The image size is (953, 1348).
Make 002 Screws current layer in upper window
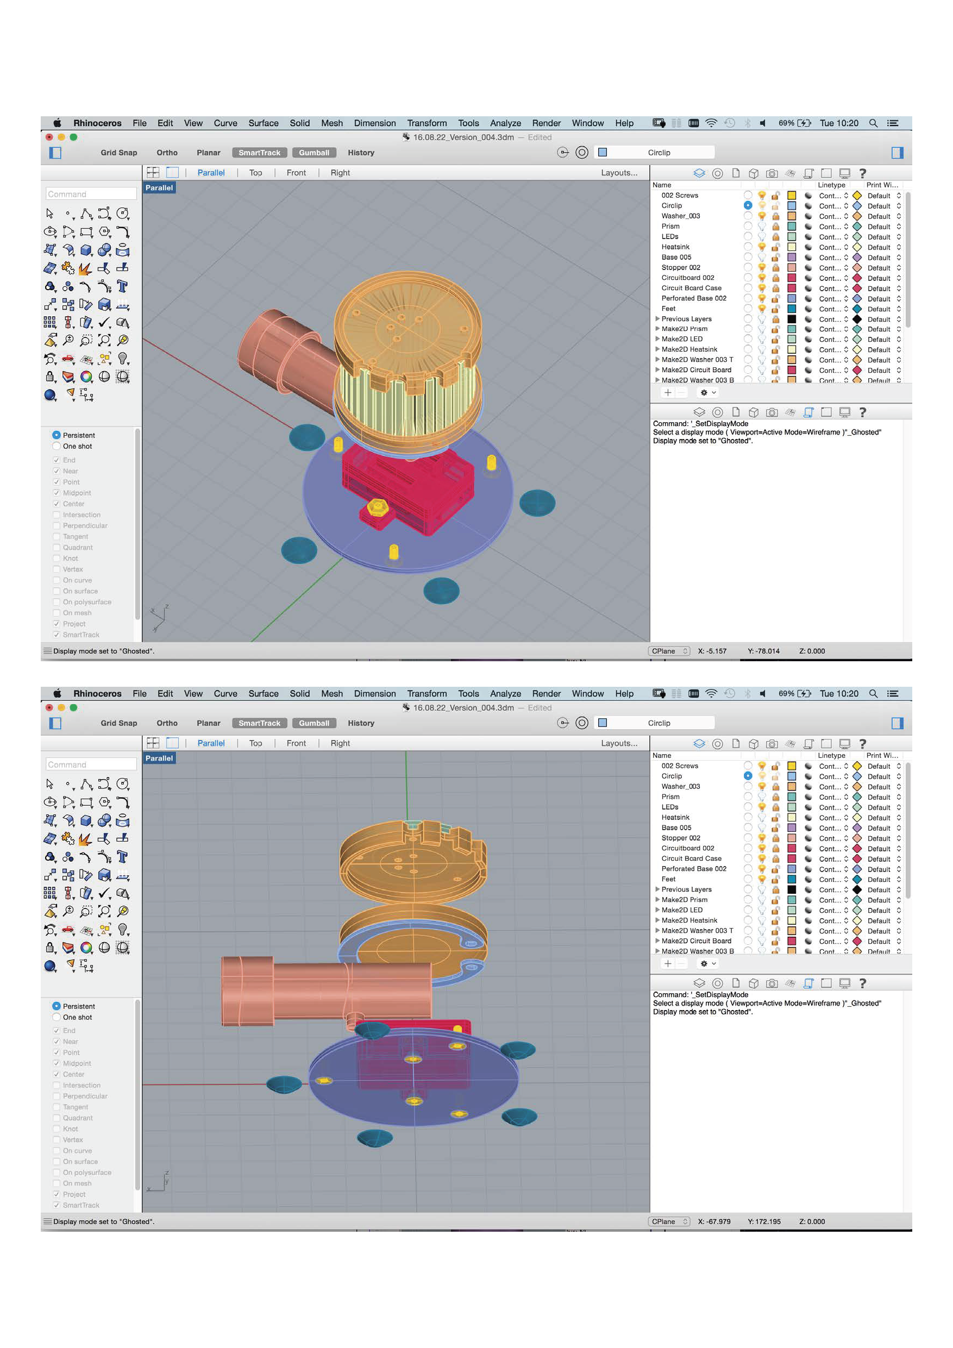(x=748, y=196)
